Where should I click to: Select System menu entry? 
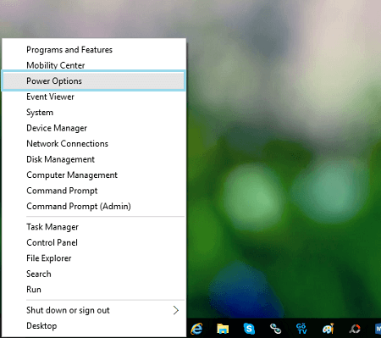coord(94,113)
